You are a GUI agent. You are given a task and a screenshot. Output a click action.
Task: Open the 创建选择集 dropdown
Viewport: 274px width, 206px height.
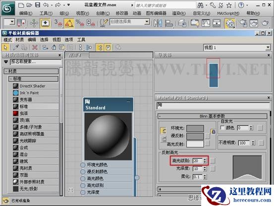click(x=147, y=22)
